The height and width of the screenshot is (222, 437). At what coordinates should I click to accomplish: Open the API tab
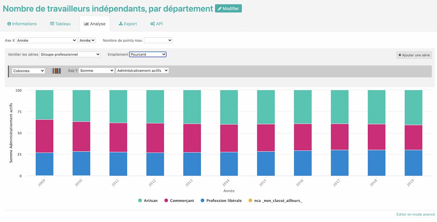(157, 24)
